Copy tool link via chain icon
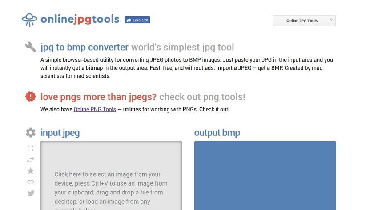This screenshot has height=210, width=378. click(31, 182)
